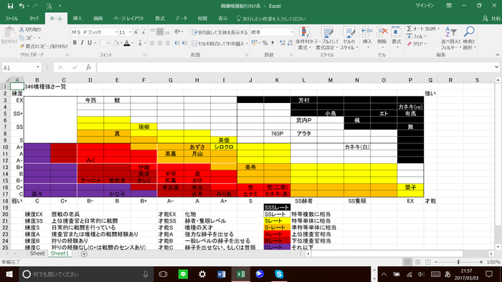The width and height of the screenshot is (502, 282).
Task: Center text horizontally
Action: point(160,43)
